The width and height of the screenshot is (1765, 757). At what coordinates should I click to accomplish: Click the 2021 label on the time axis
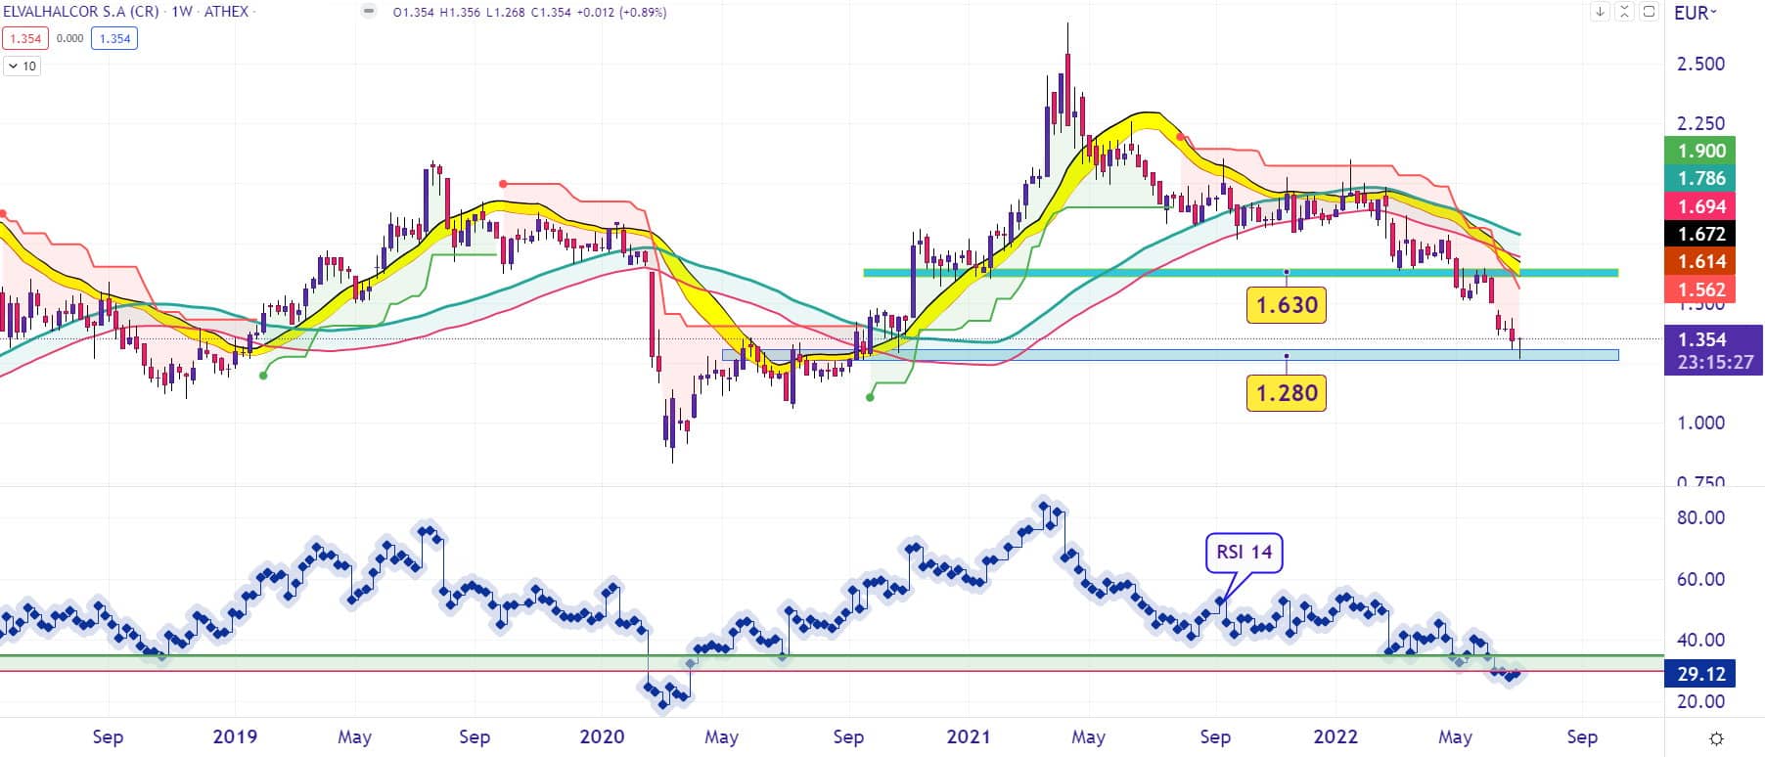click(x=968, y=736)
